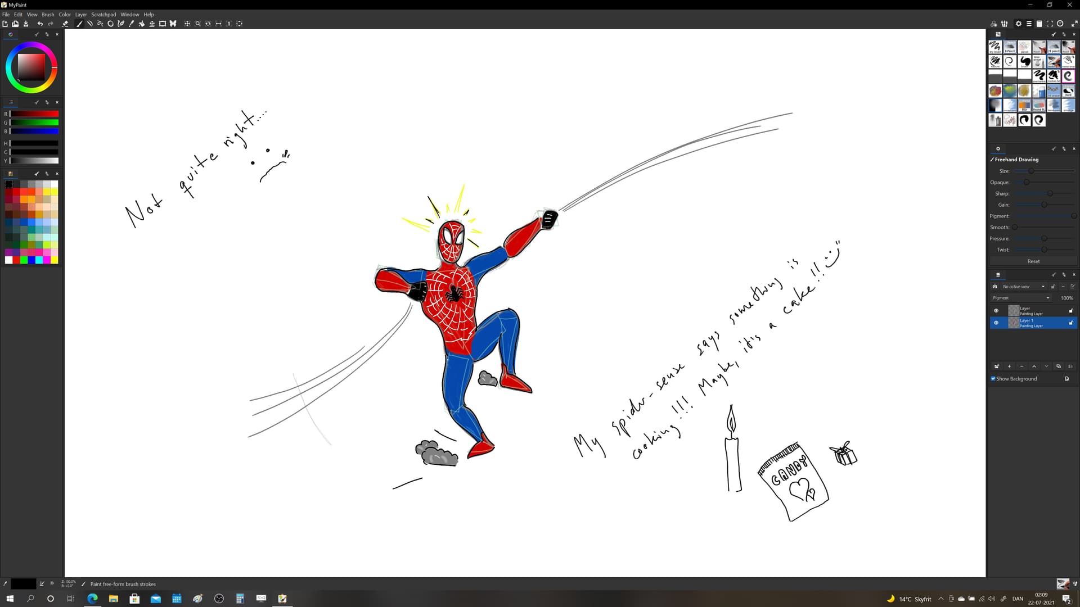The width and height of the screenshot is (1080, 607).
Task: Open the taskbar search icon
Action: tap(30, 599)
